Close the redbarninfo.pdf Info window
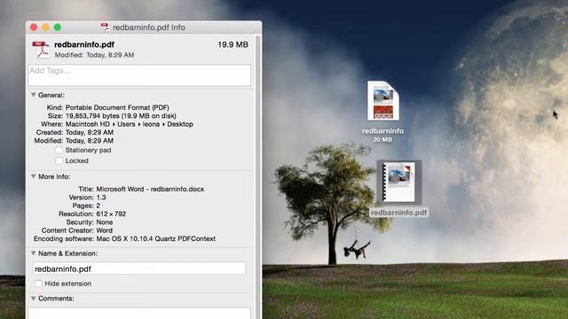Screen dimensions: 568x319 pyautogui.click(x=34, y=27)
